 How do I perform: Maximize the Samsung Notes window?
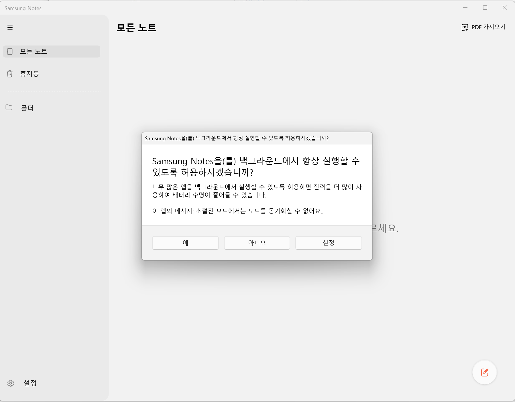tap(485, 8)
